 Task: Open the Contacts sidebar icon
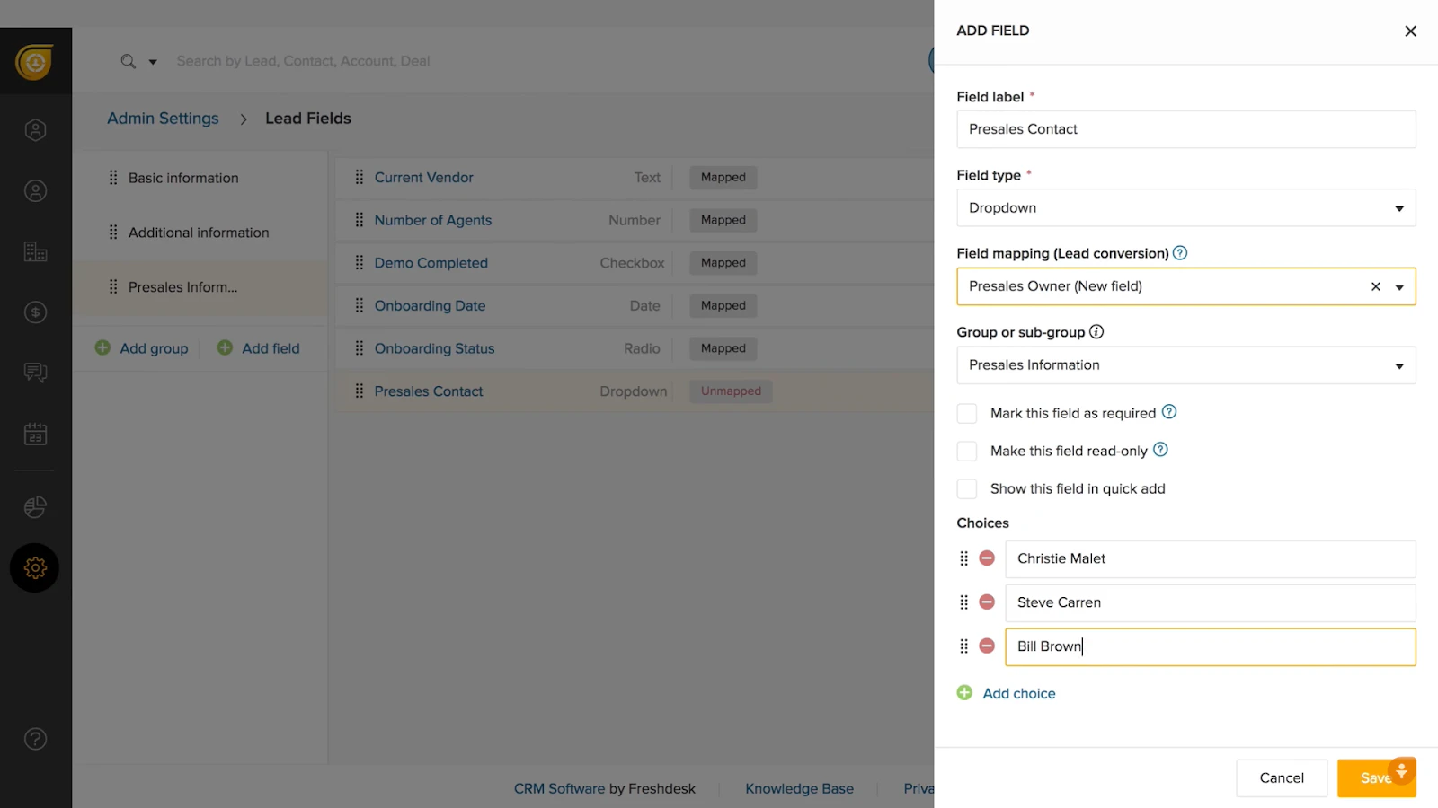point(35,191)
